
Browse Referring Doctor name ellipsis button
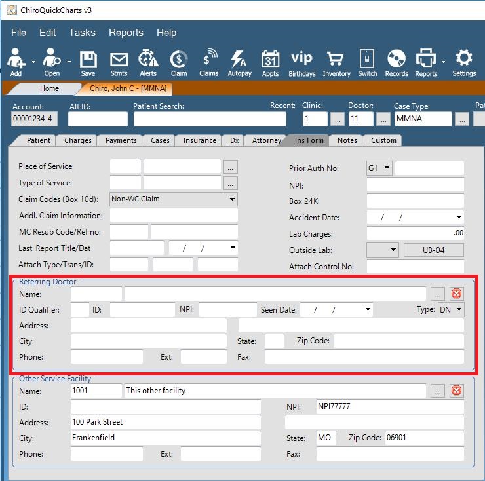tap(438, 294)
